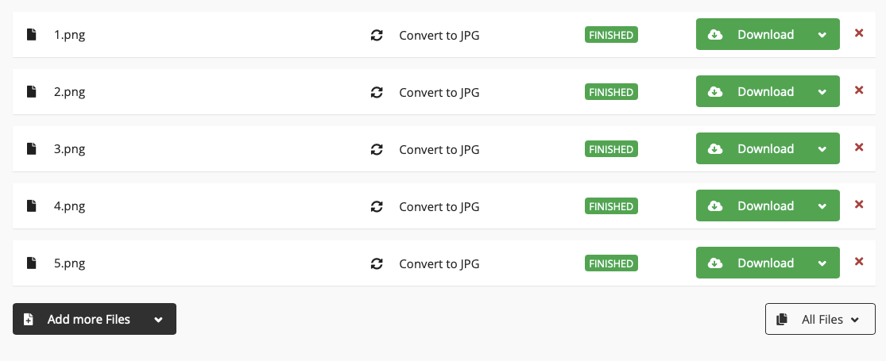
Task: Delete the 4.png row with red X
Action: pyautogui.click(x=859, y=205)
